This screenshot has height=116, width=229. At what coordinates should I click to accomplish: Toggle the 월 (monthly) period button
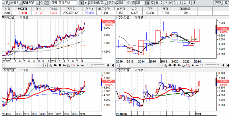(x=157, y=3)
